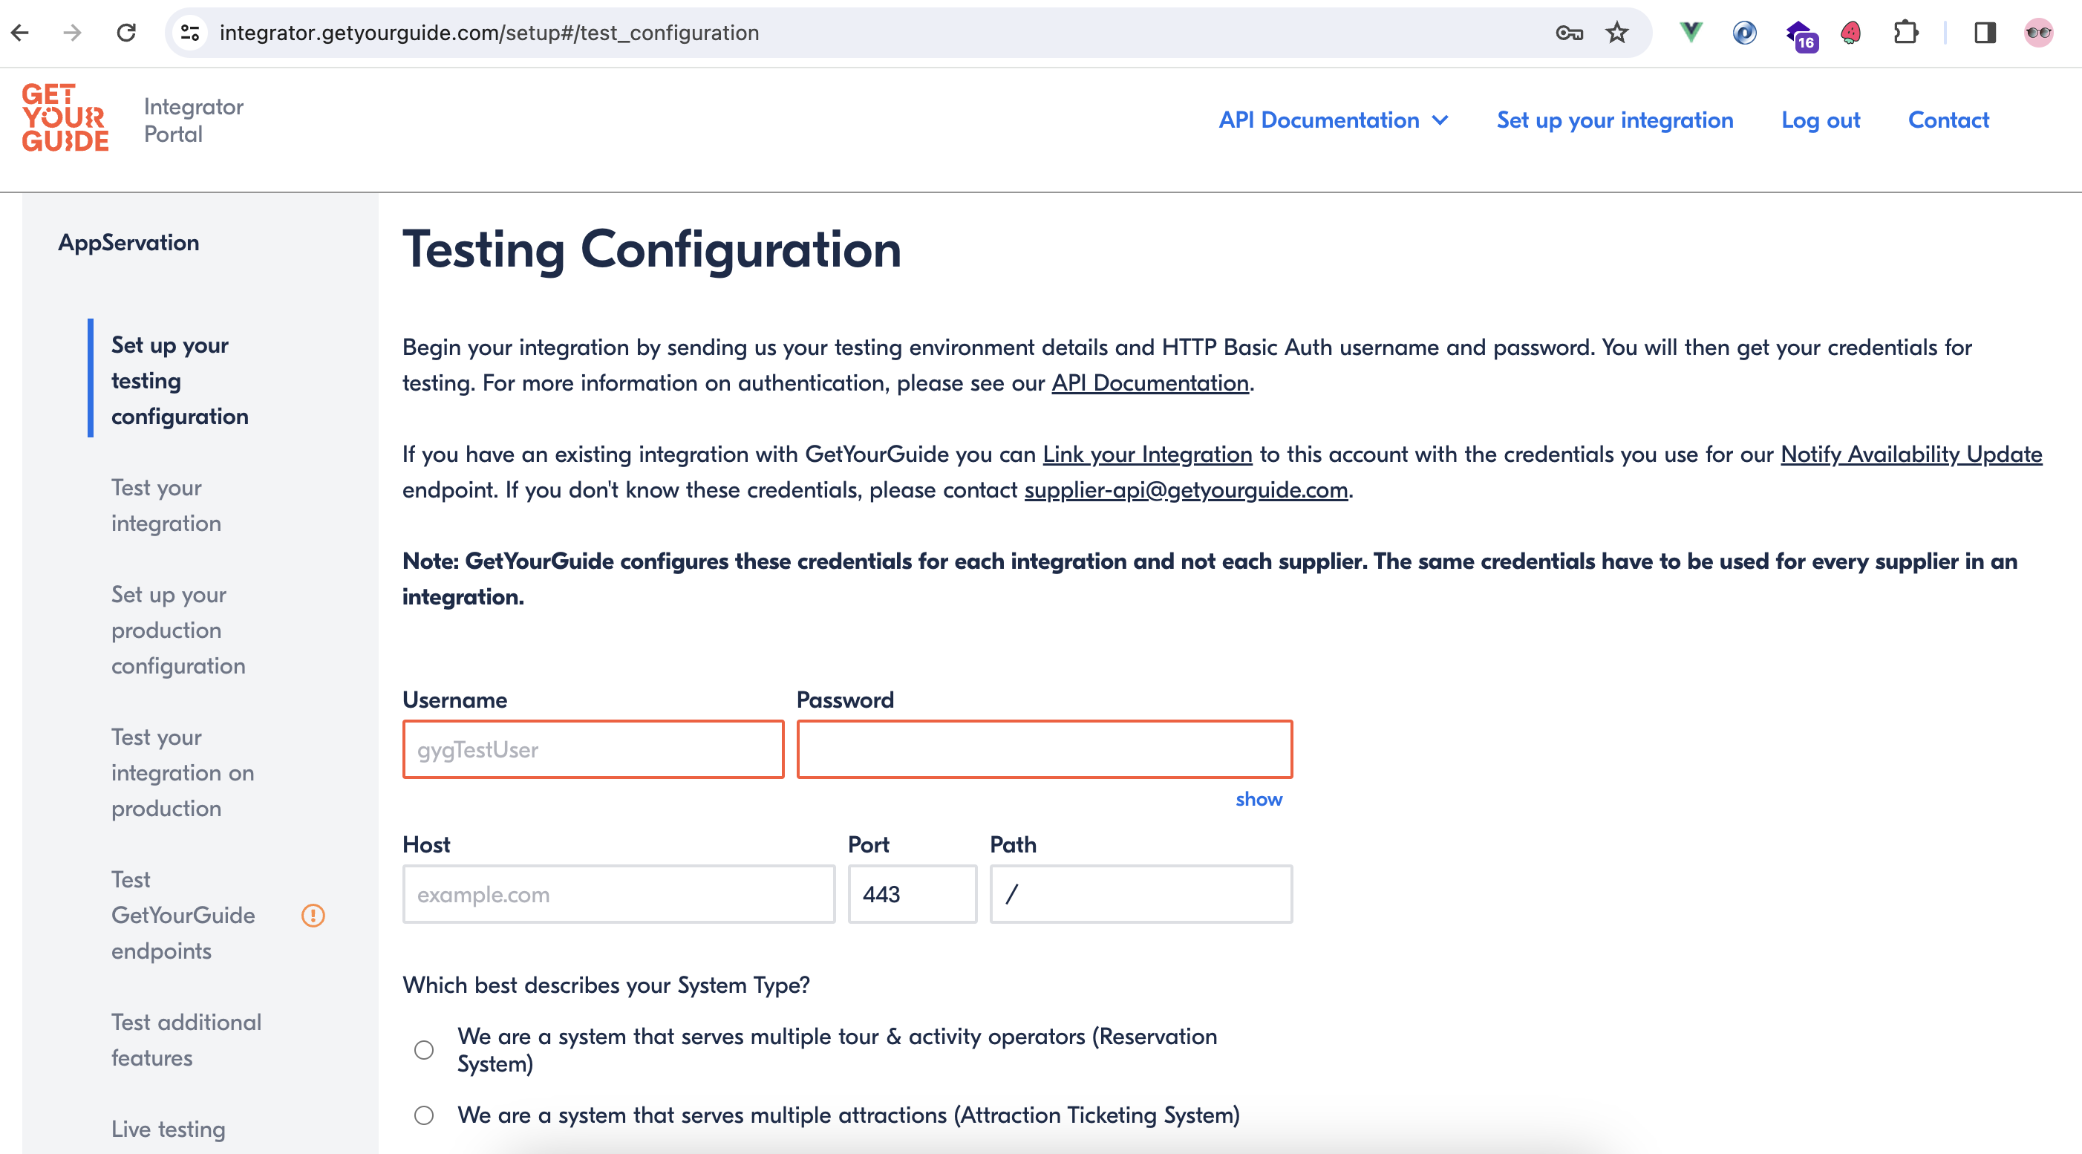Toggle the browser side panel icon
Image resolution: width=2082 pixels, height=1154 pixels.
point(1984,33)
